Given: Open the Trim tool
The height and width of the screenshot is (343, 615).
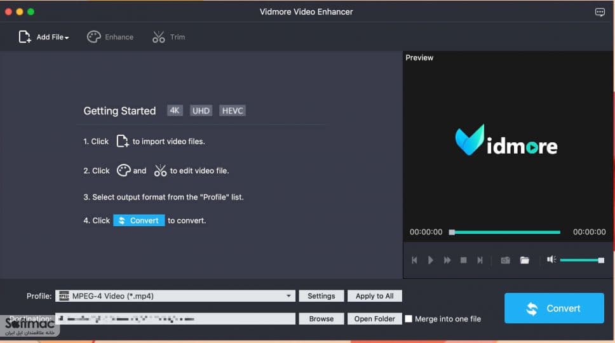Looking at the screenshot, I should pyautogui.click(x=168, y=37).
